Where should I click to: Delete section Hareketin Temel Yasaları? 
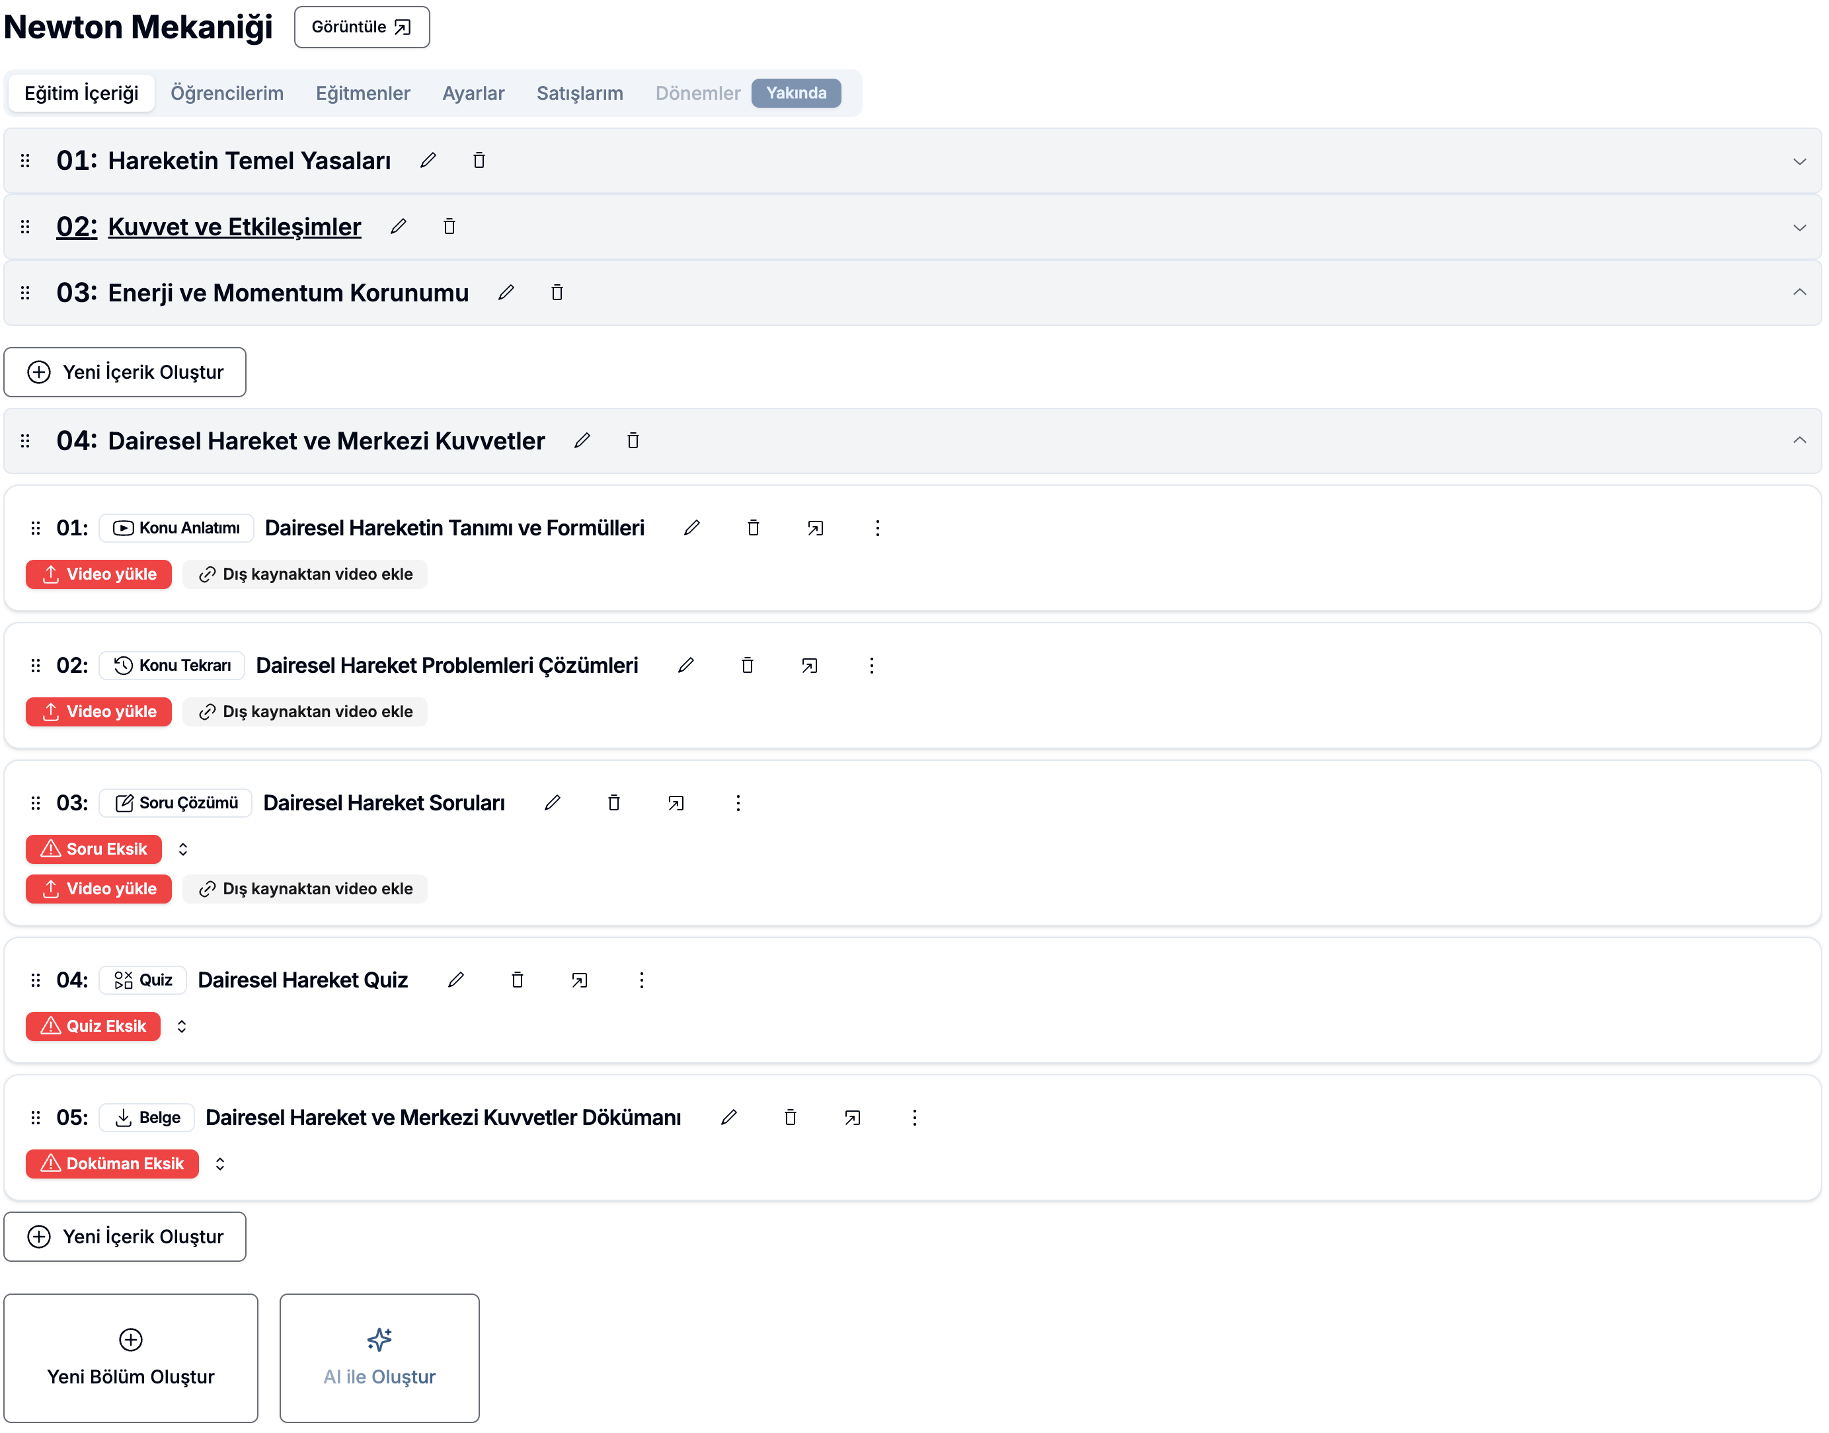click(479, 160)
